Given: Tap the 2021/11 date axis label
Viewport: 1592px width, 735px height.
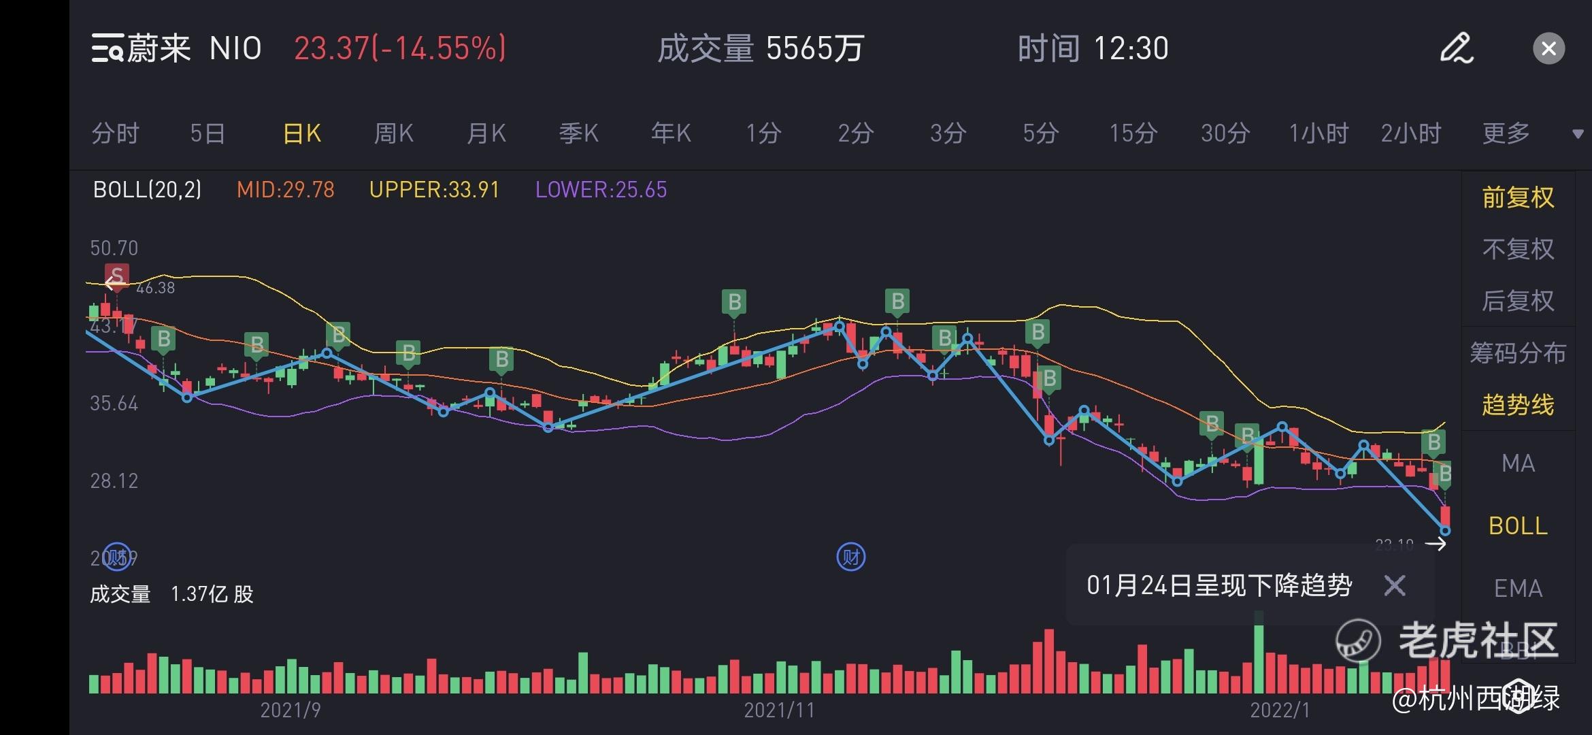Looking at the screenshot, I should [779, 710].
